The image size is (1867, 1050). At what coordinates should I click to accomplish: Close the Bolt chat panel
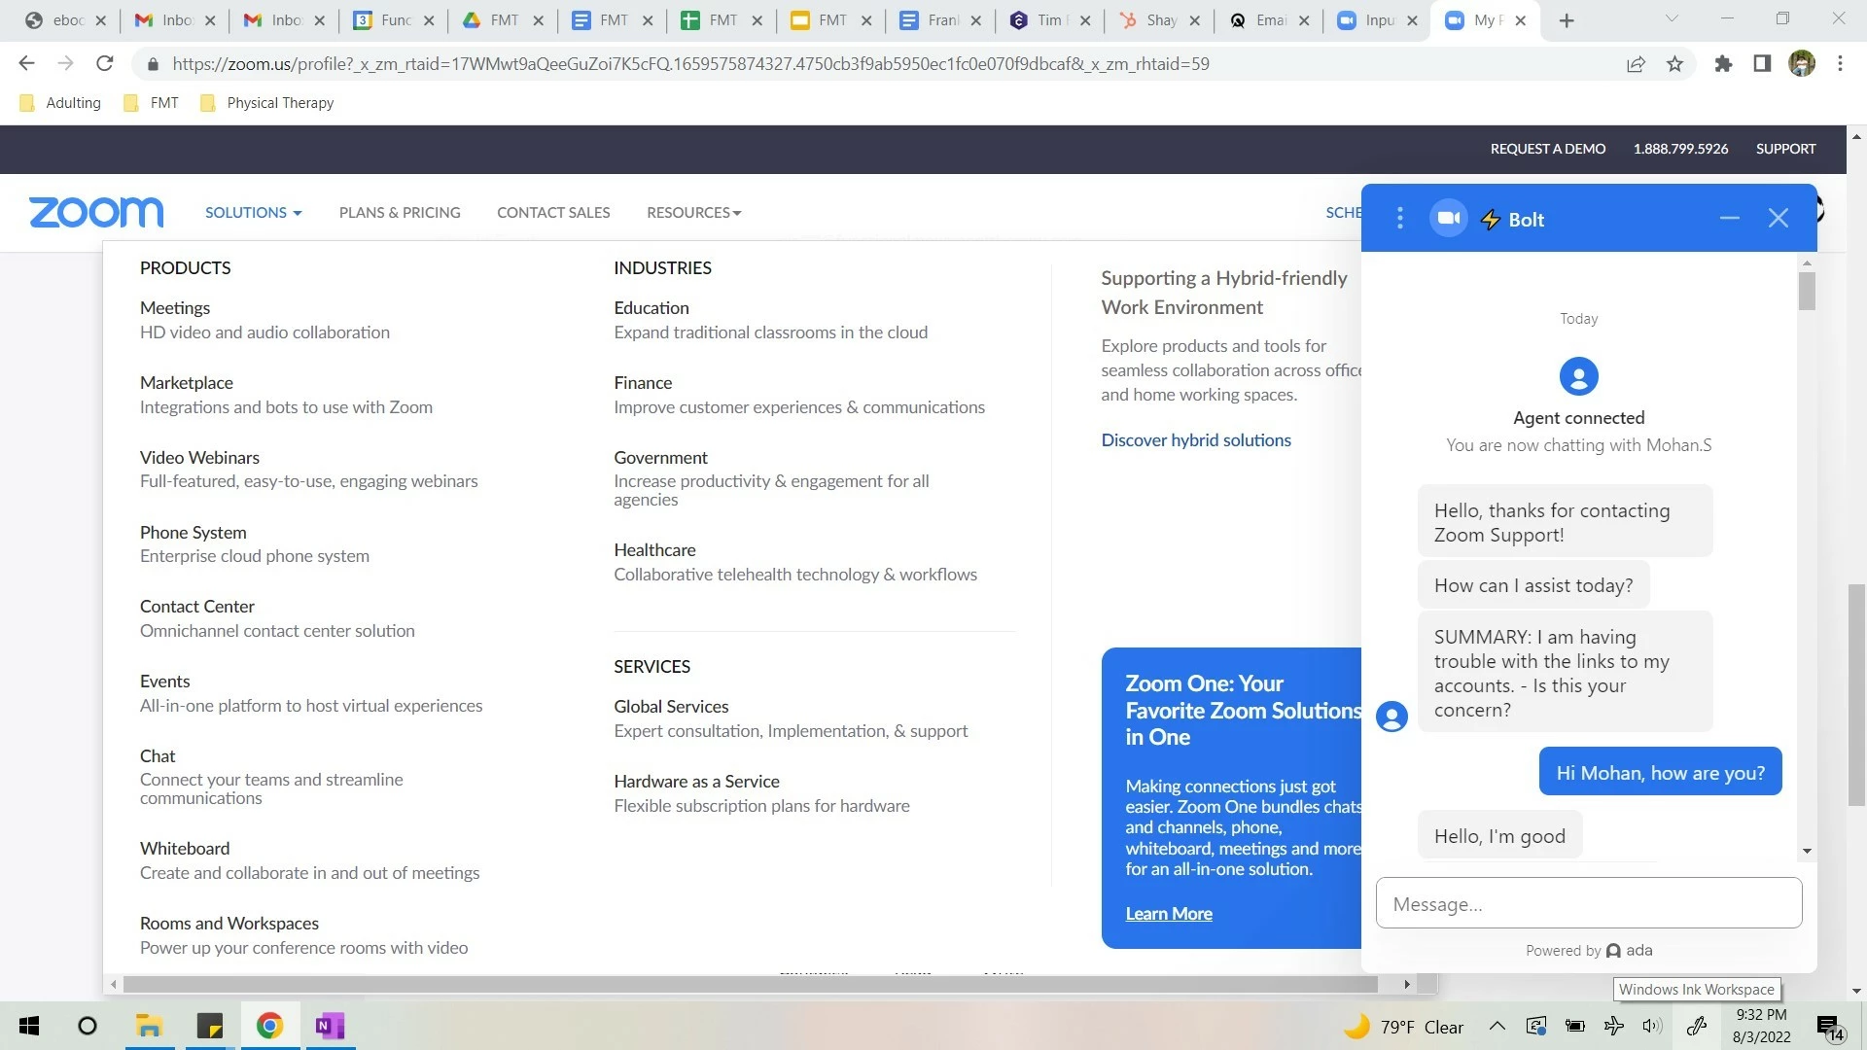1778,219
